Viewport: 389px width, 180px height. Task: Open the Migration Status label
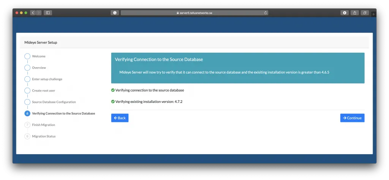[44, 136]
